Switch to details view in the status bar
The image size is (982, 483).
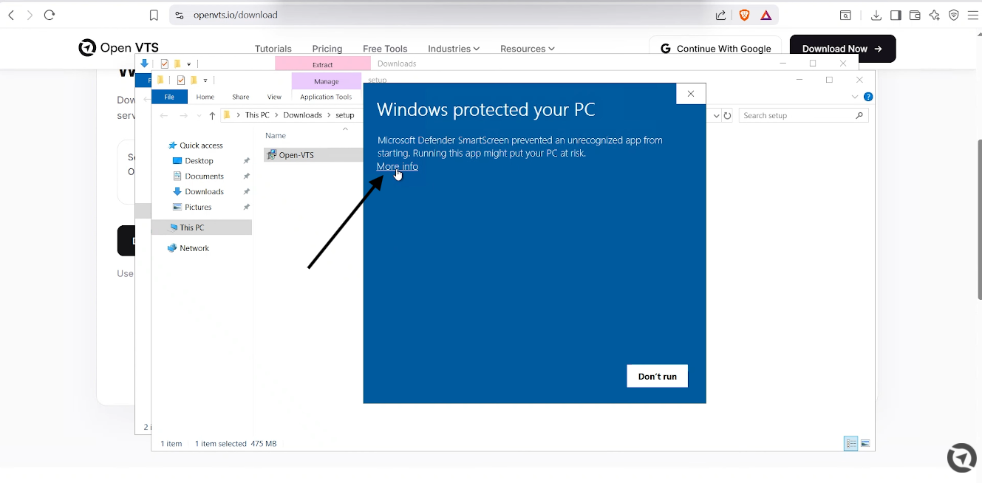[x=851, y=443]
